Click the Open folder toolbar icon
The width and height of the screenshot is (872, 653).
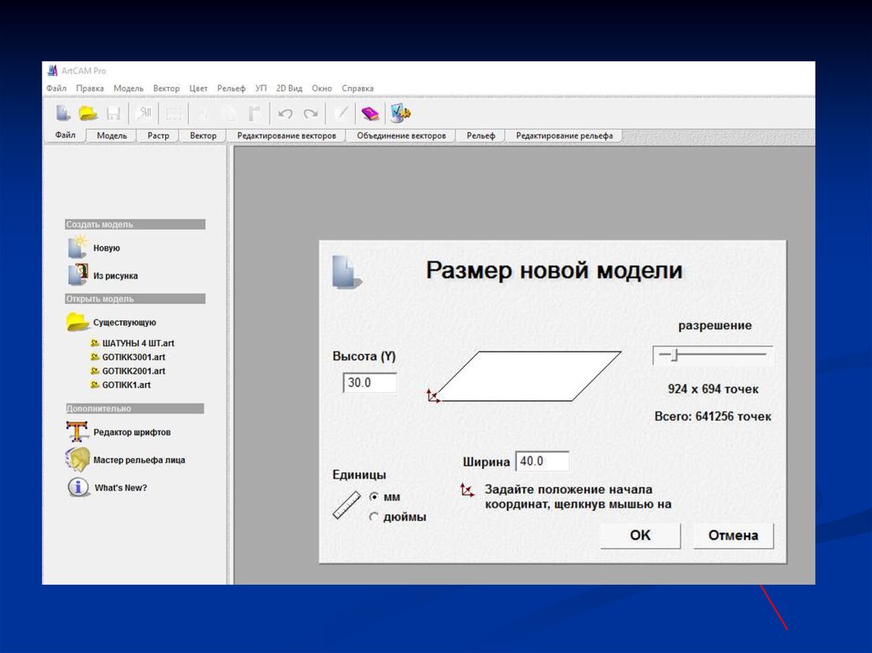tap(88, 113)
